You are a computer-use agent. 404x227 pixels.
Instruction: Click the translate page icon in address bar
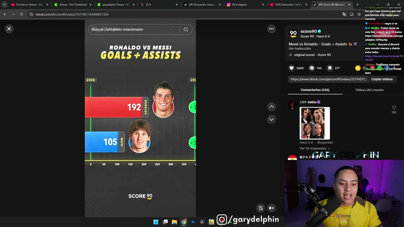[344, 14]
